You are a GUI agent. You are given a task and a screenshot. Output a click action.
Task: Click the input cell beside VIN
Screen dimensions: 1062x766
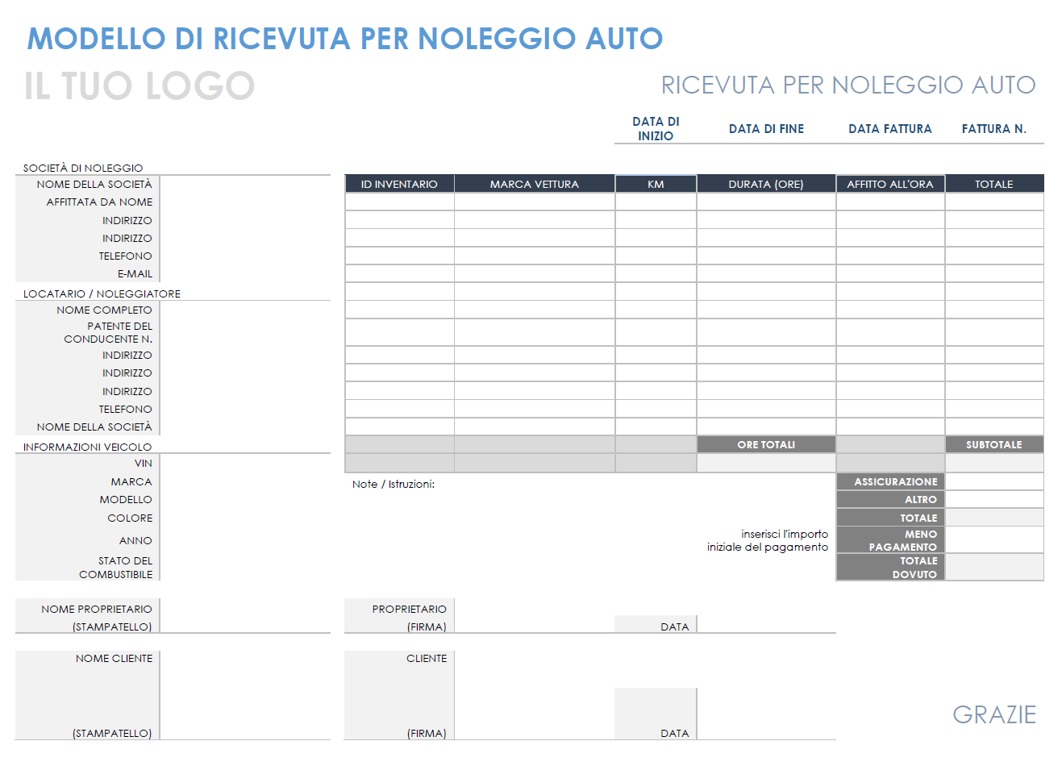(245, 463)
